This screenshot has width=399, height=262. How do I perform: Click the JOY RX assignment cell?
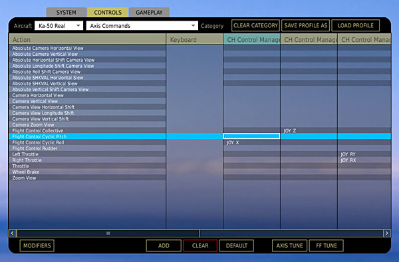[x=364, y=160]
